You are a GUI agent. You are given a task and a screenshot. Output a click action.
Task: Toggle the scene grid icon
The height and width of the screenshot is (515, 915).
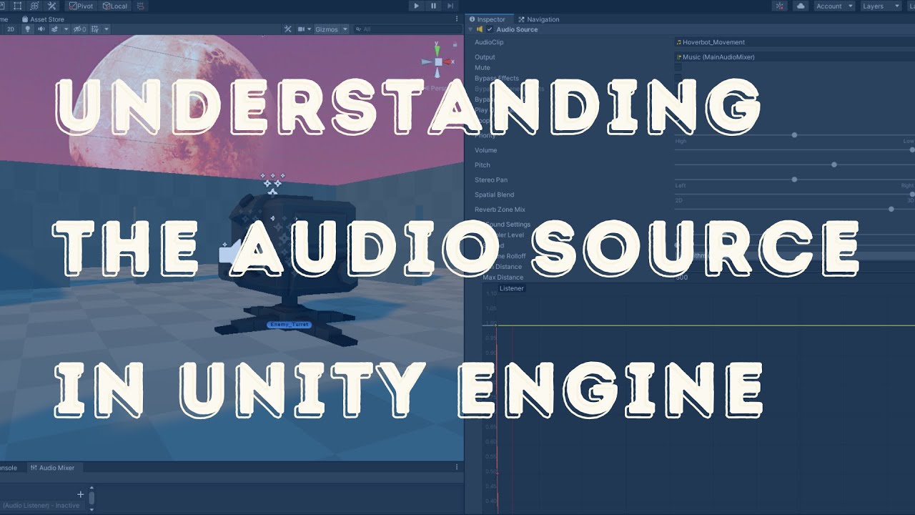click(x=94, y=29)
